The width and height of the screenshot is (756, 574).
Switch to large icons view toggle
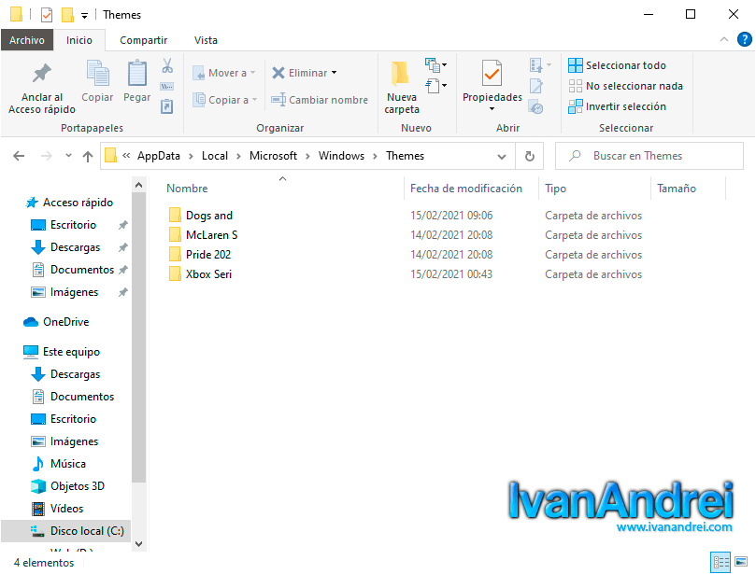coord(742,562)
